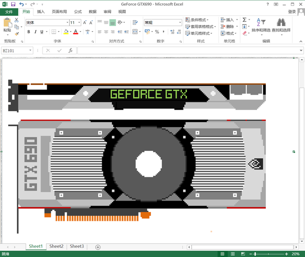The height and width of the screenshot is (257, 305).
Task: Click the Clear eraser icon
Action: 245,33
